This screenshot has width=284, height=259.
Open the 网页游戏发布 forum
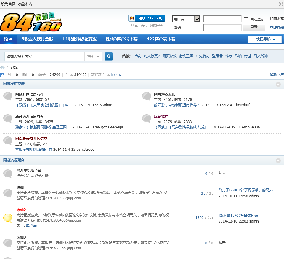[165, 94]
